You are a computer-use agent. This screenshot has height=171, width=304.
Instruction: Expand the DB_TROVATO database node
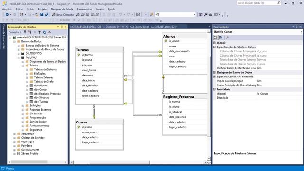point(19,54)
